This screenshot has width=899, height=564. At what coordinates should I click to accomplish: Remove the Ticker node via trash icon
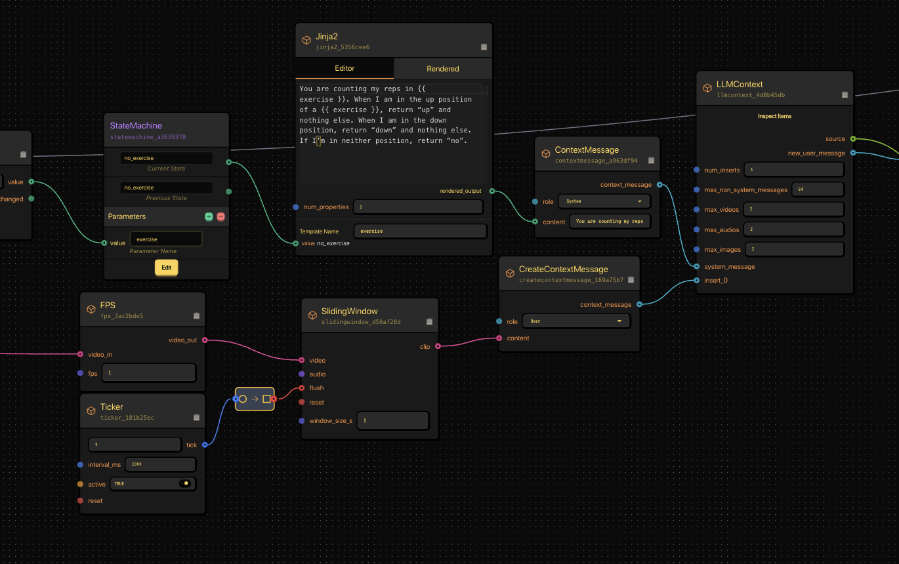pyautogui.click(x=196, y=417)
